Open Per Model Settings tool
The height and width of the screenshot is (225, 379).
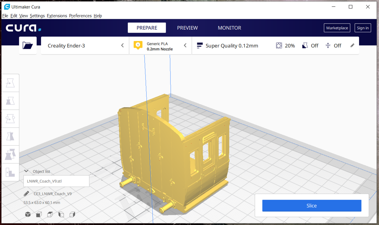10,154
